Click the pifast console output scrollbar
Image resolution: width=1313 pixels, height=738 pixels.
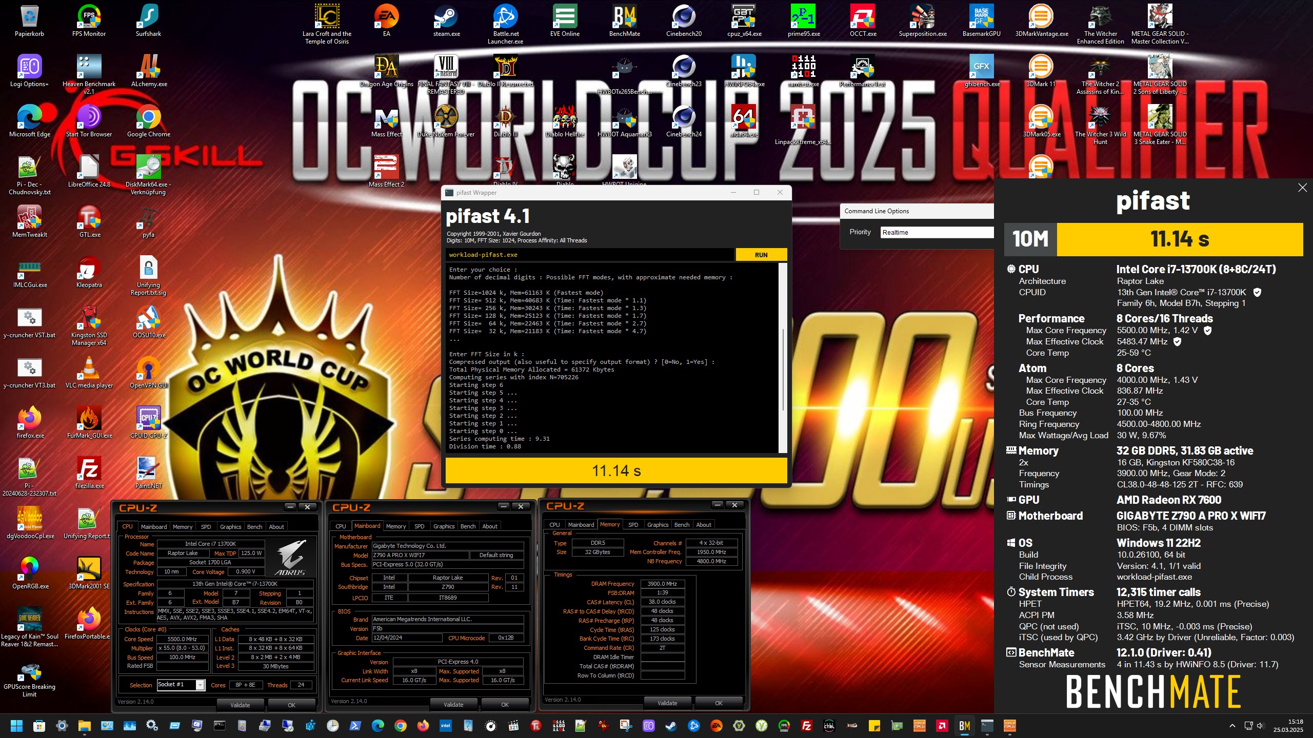click(783, 358)
